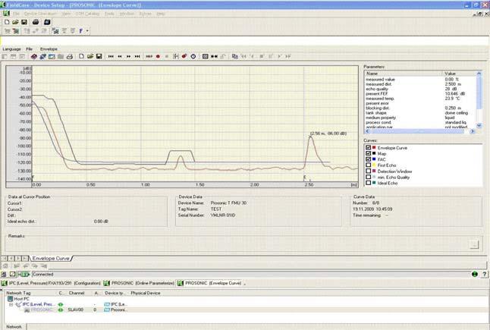Open the blue F font dropdown arrow
The height and width of the screenshot is (330, 490).
87,31
